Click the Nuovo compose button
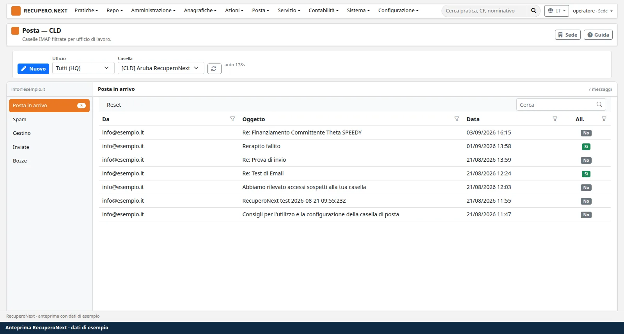The height and width of the screenshot is (334, 624). [x=33, y=69]
